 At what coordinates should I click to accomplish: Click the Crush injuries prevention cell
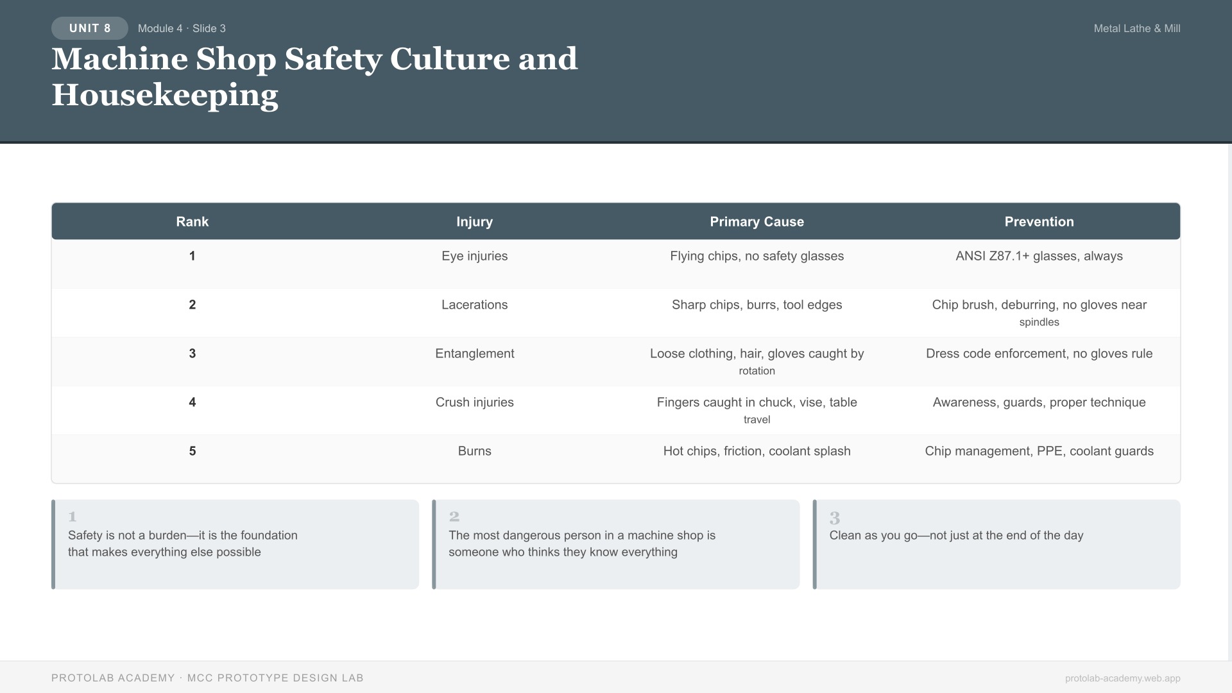[x=1039, y=402]
